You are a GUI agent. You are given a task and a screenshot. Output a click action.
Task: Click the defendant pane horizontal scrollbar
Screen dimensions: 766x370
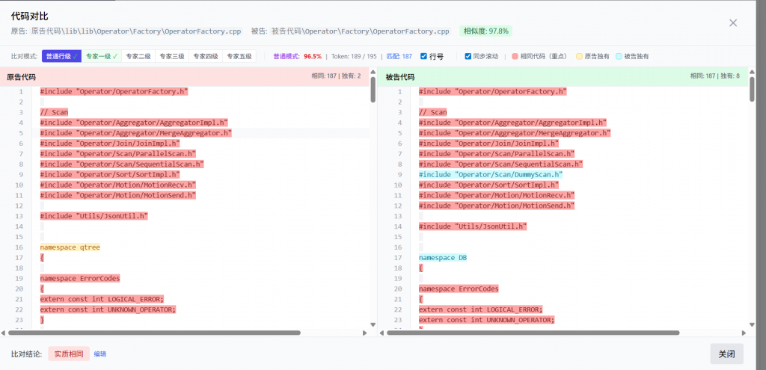pos(531,333)
